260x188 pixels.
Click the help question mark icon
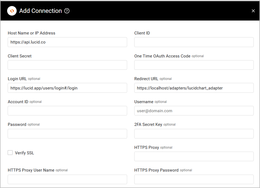[67, 11]
